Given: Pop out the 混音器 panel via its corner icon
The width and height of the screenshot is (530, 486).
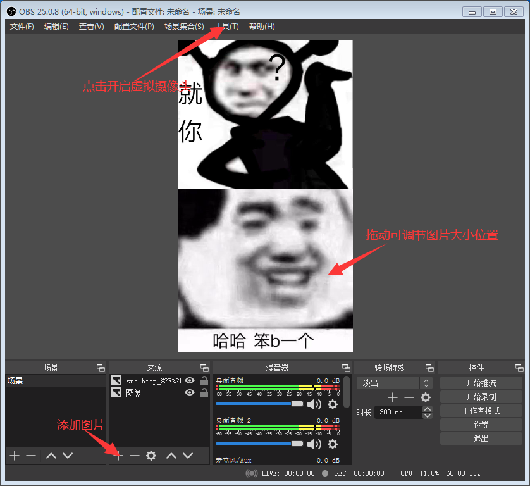Looking at the screenshot, I should [346, 367].
